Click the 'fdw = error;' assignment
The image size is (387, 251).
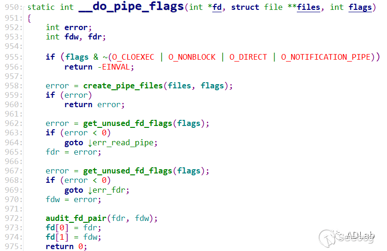[x=73, y=199]
